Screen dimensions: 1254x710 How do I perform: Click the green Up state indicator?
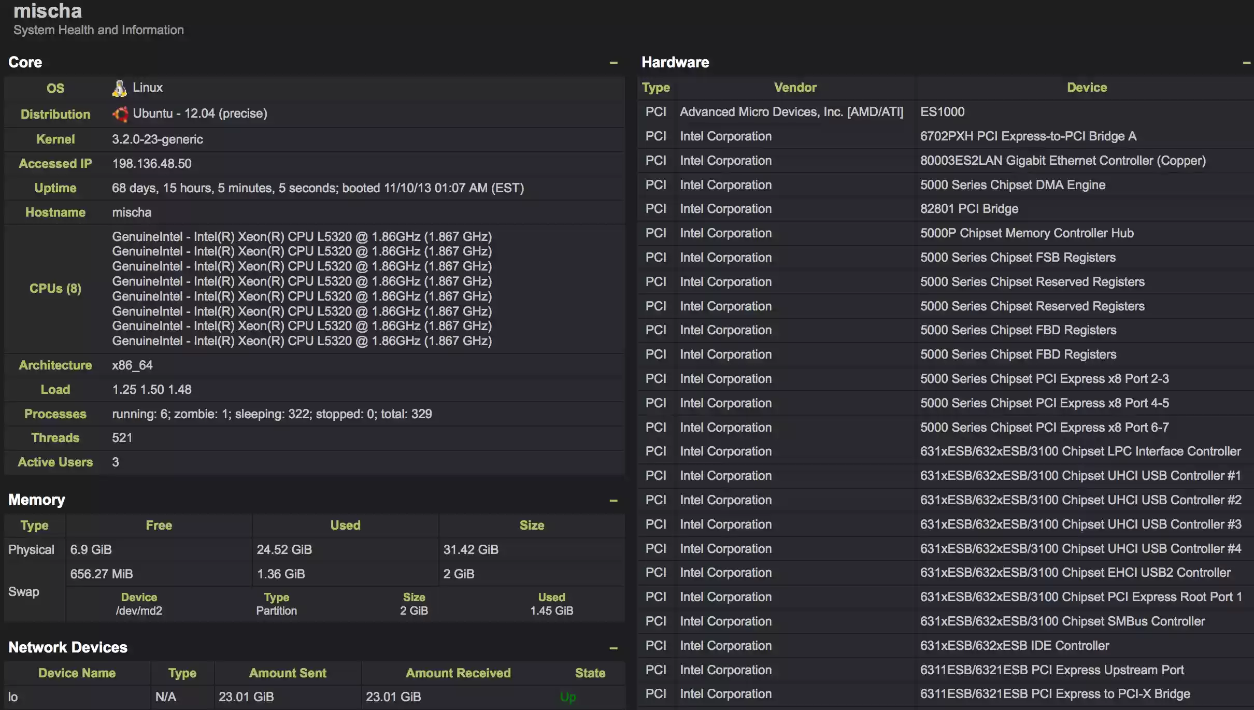567,697
